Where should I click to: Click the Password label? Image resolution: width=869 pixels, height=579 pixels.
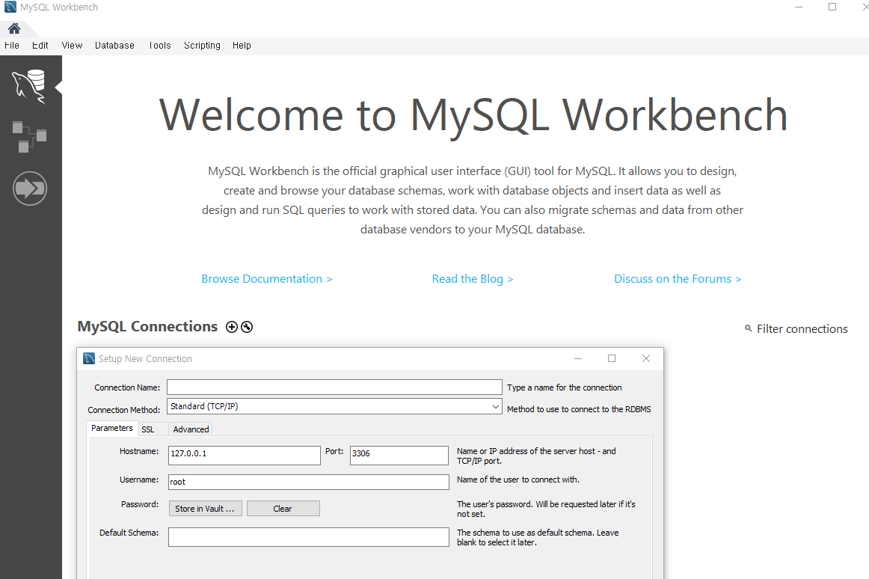point(140,504)
